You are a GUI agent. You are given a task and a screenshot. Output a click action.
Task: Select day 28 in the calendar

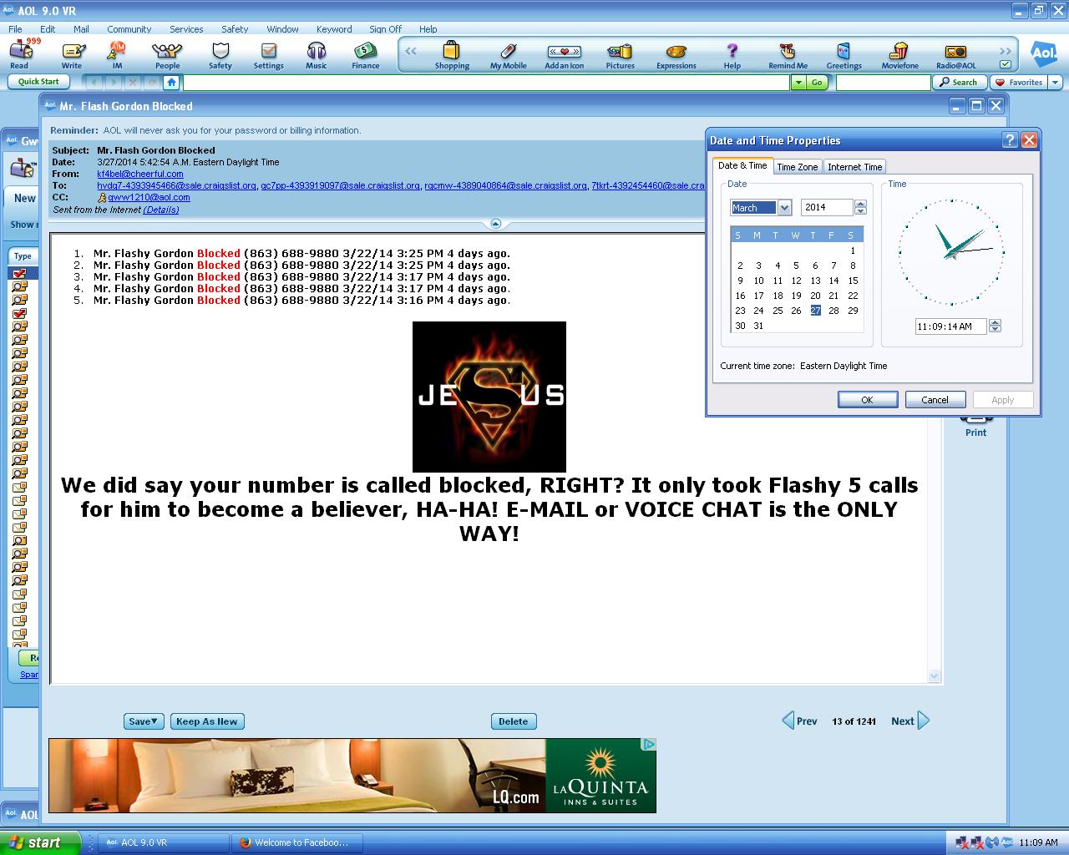point(833,311)
